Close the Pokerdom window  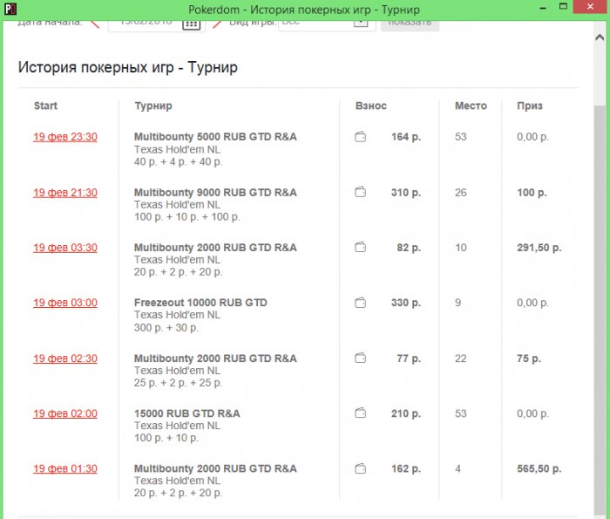pyautogui.click(x=590, y=7)
